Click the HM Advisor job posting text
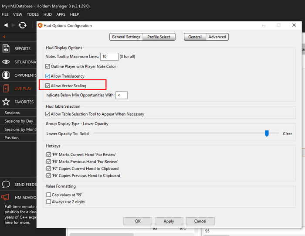The image size is (305, 236). tap(20, 214)
